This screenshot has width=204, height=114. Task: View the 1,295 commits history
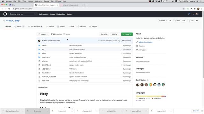(x=125, y=41)
